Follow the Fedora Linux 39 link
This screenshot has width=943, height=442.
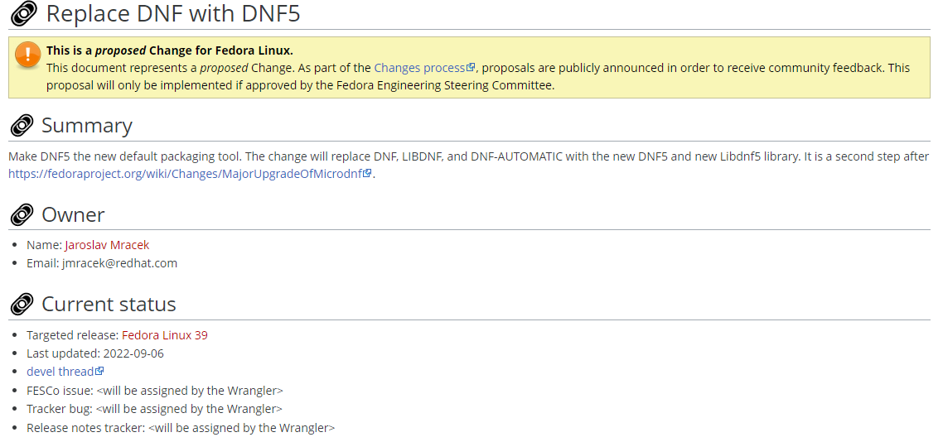pyautogui.click(x=164, y=335)
